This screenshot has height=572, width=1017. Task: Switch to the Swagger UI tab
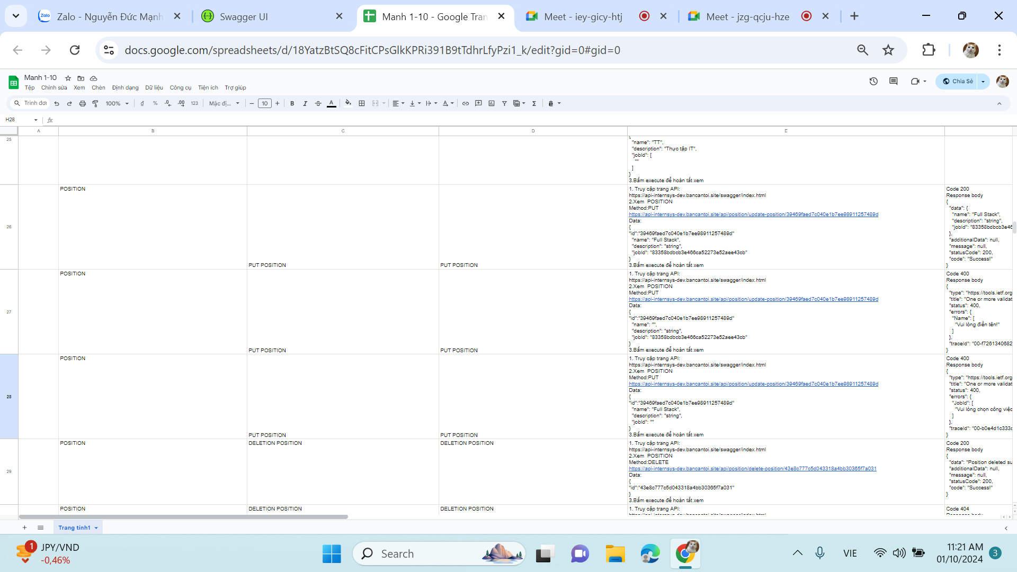click(244, 16)
